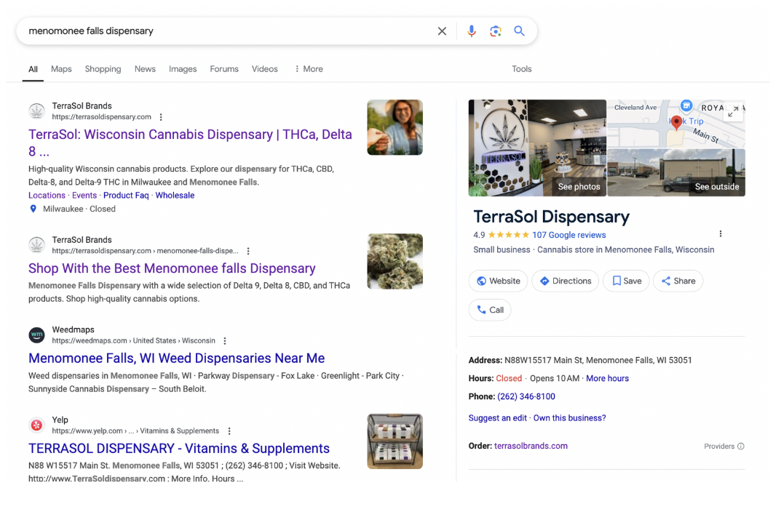Screen dimensions: 773x512
Task: Click the Directions button
Action: tap(566, 281)
